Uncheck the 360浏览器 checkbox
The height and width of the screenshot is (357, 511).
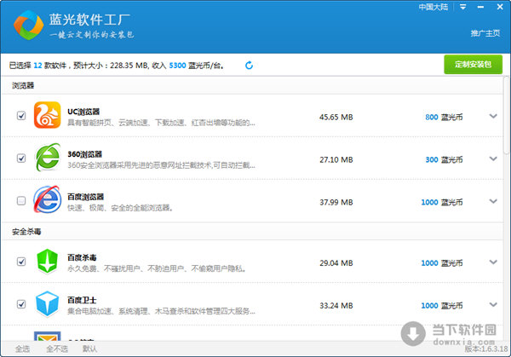(x=21, y=158)
